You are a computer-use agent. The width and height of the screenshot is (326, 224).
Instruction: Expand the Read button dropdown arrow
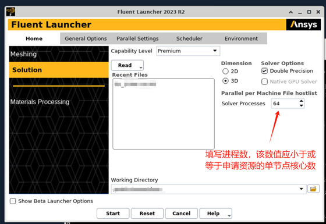(141, 67)
